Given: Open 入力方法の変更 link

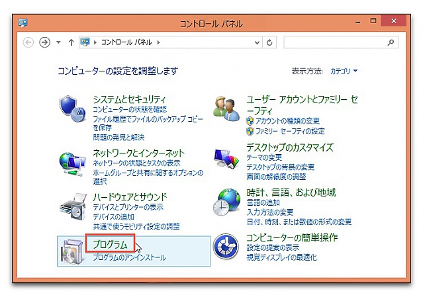Looking at the screenshot, I should click(x=270, y=212).
